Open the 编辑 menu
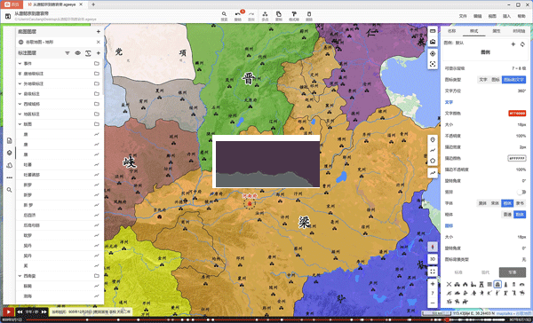Viewport: 533px width, 323px height. click(x=478, y=16)
